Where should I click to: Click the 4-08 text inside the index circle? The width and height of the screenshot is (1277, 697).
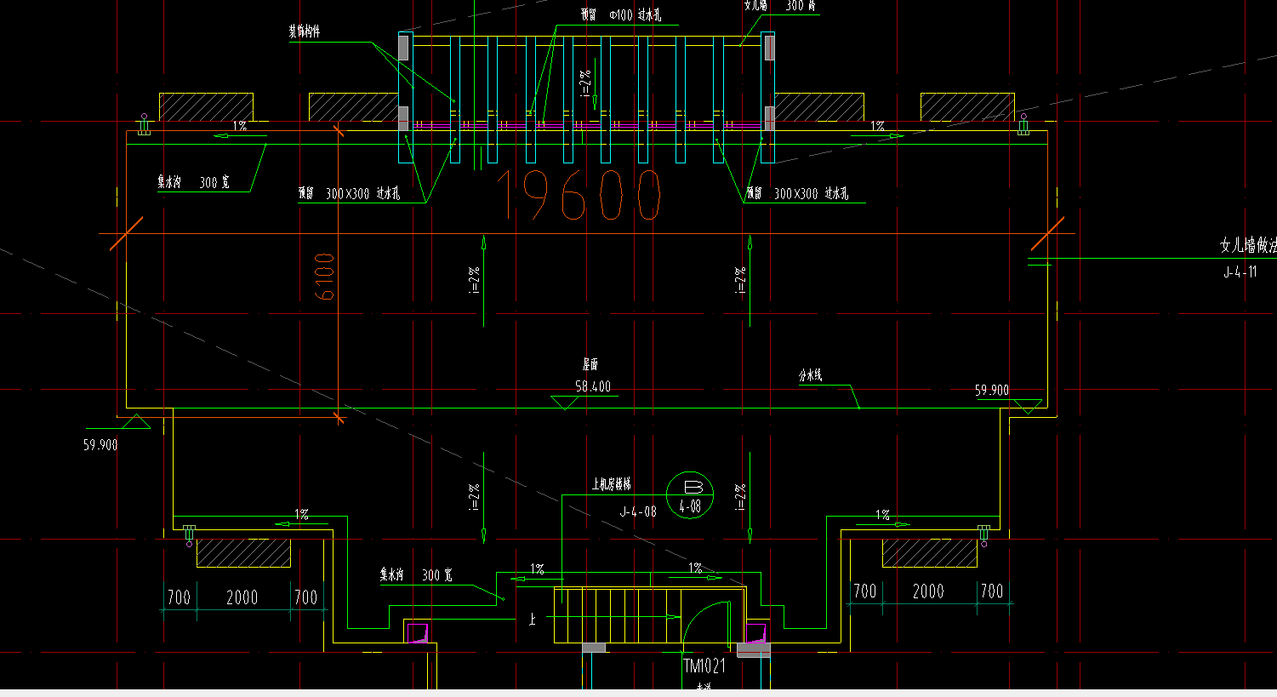click(690, 506)
